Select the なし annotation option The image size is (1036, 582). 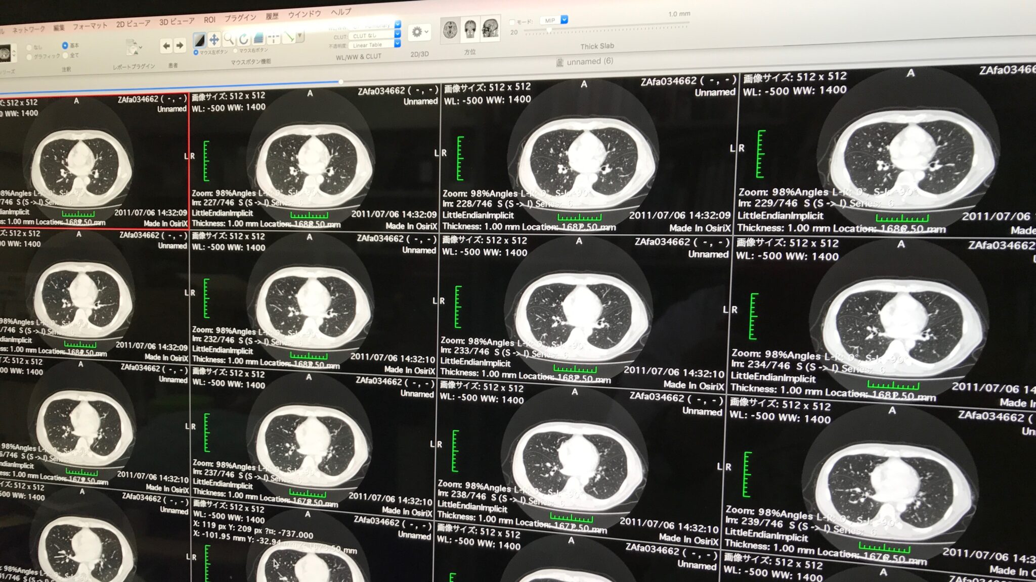pos(29,48)
